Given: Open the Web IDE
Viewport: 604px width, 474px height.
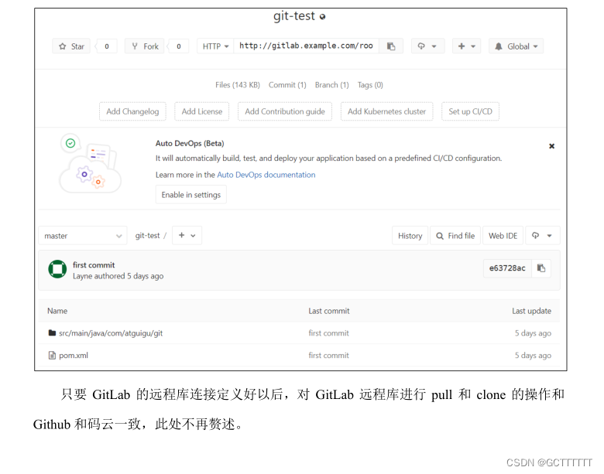Looking at the screenshot, I should click(x=503, y=236).
